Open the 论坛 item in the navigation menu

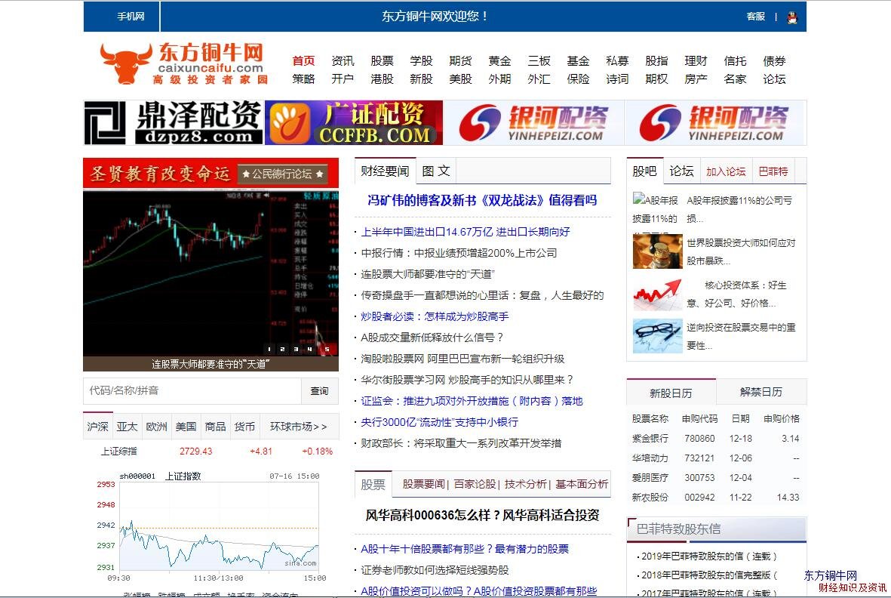(x=774, y=79)
